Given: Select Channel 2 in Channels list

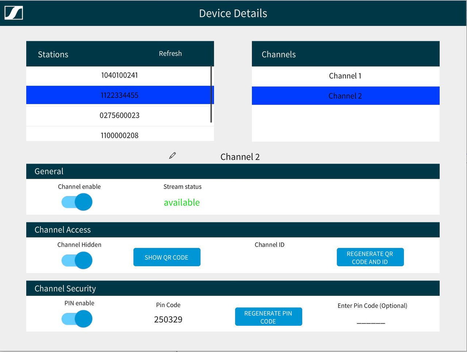Looking at the screenshot, I should (345, 96).
